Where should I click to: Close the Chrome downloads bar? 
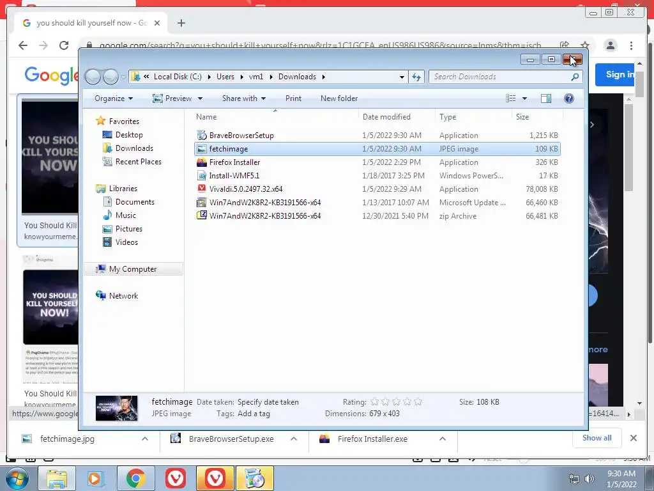pos(633,438)
